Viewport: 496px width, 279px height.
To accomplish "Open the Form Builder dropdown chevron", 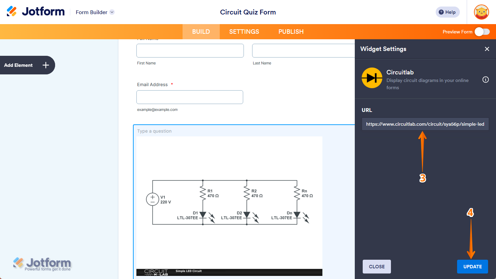I will 112,12.
